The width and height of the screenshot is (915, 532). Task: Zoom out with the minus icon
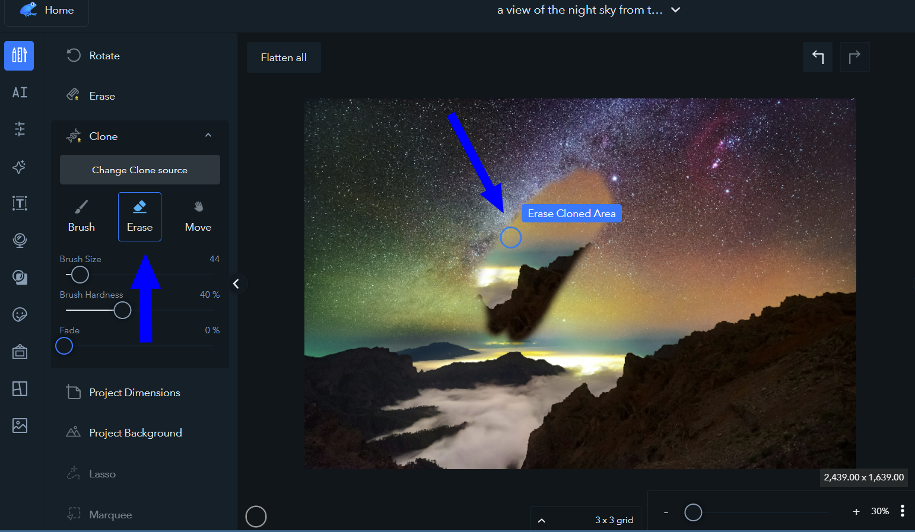pyautogui.click(x=666, y=512)
